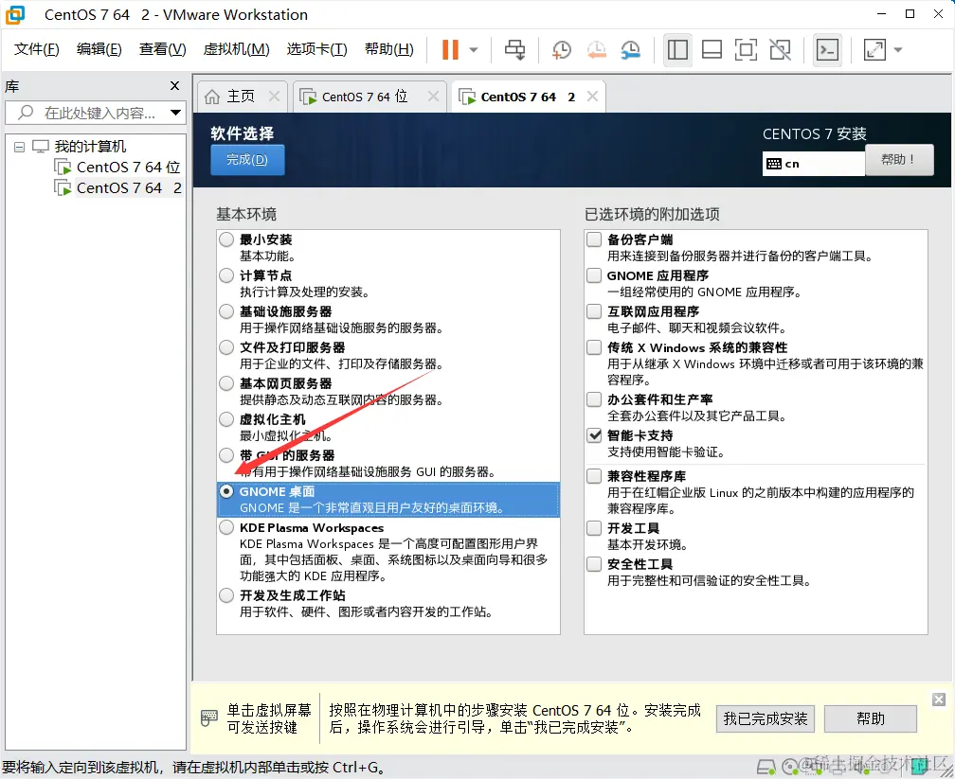Collapse the 我的计算机 tree node
This screenshot has width=955, height=779.
(x=20, y=147)
